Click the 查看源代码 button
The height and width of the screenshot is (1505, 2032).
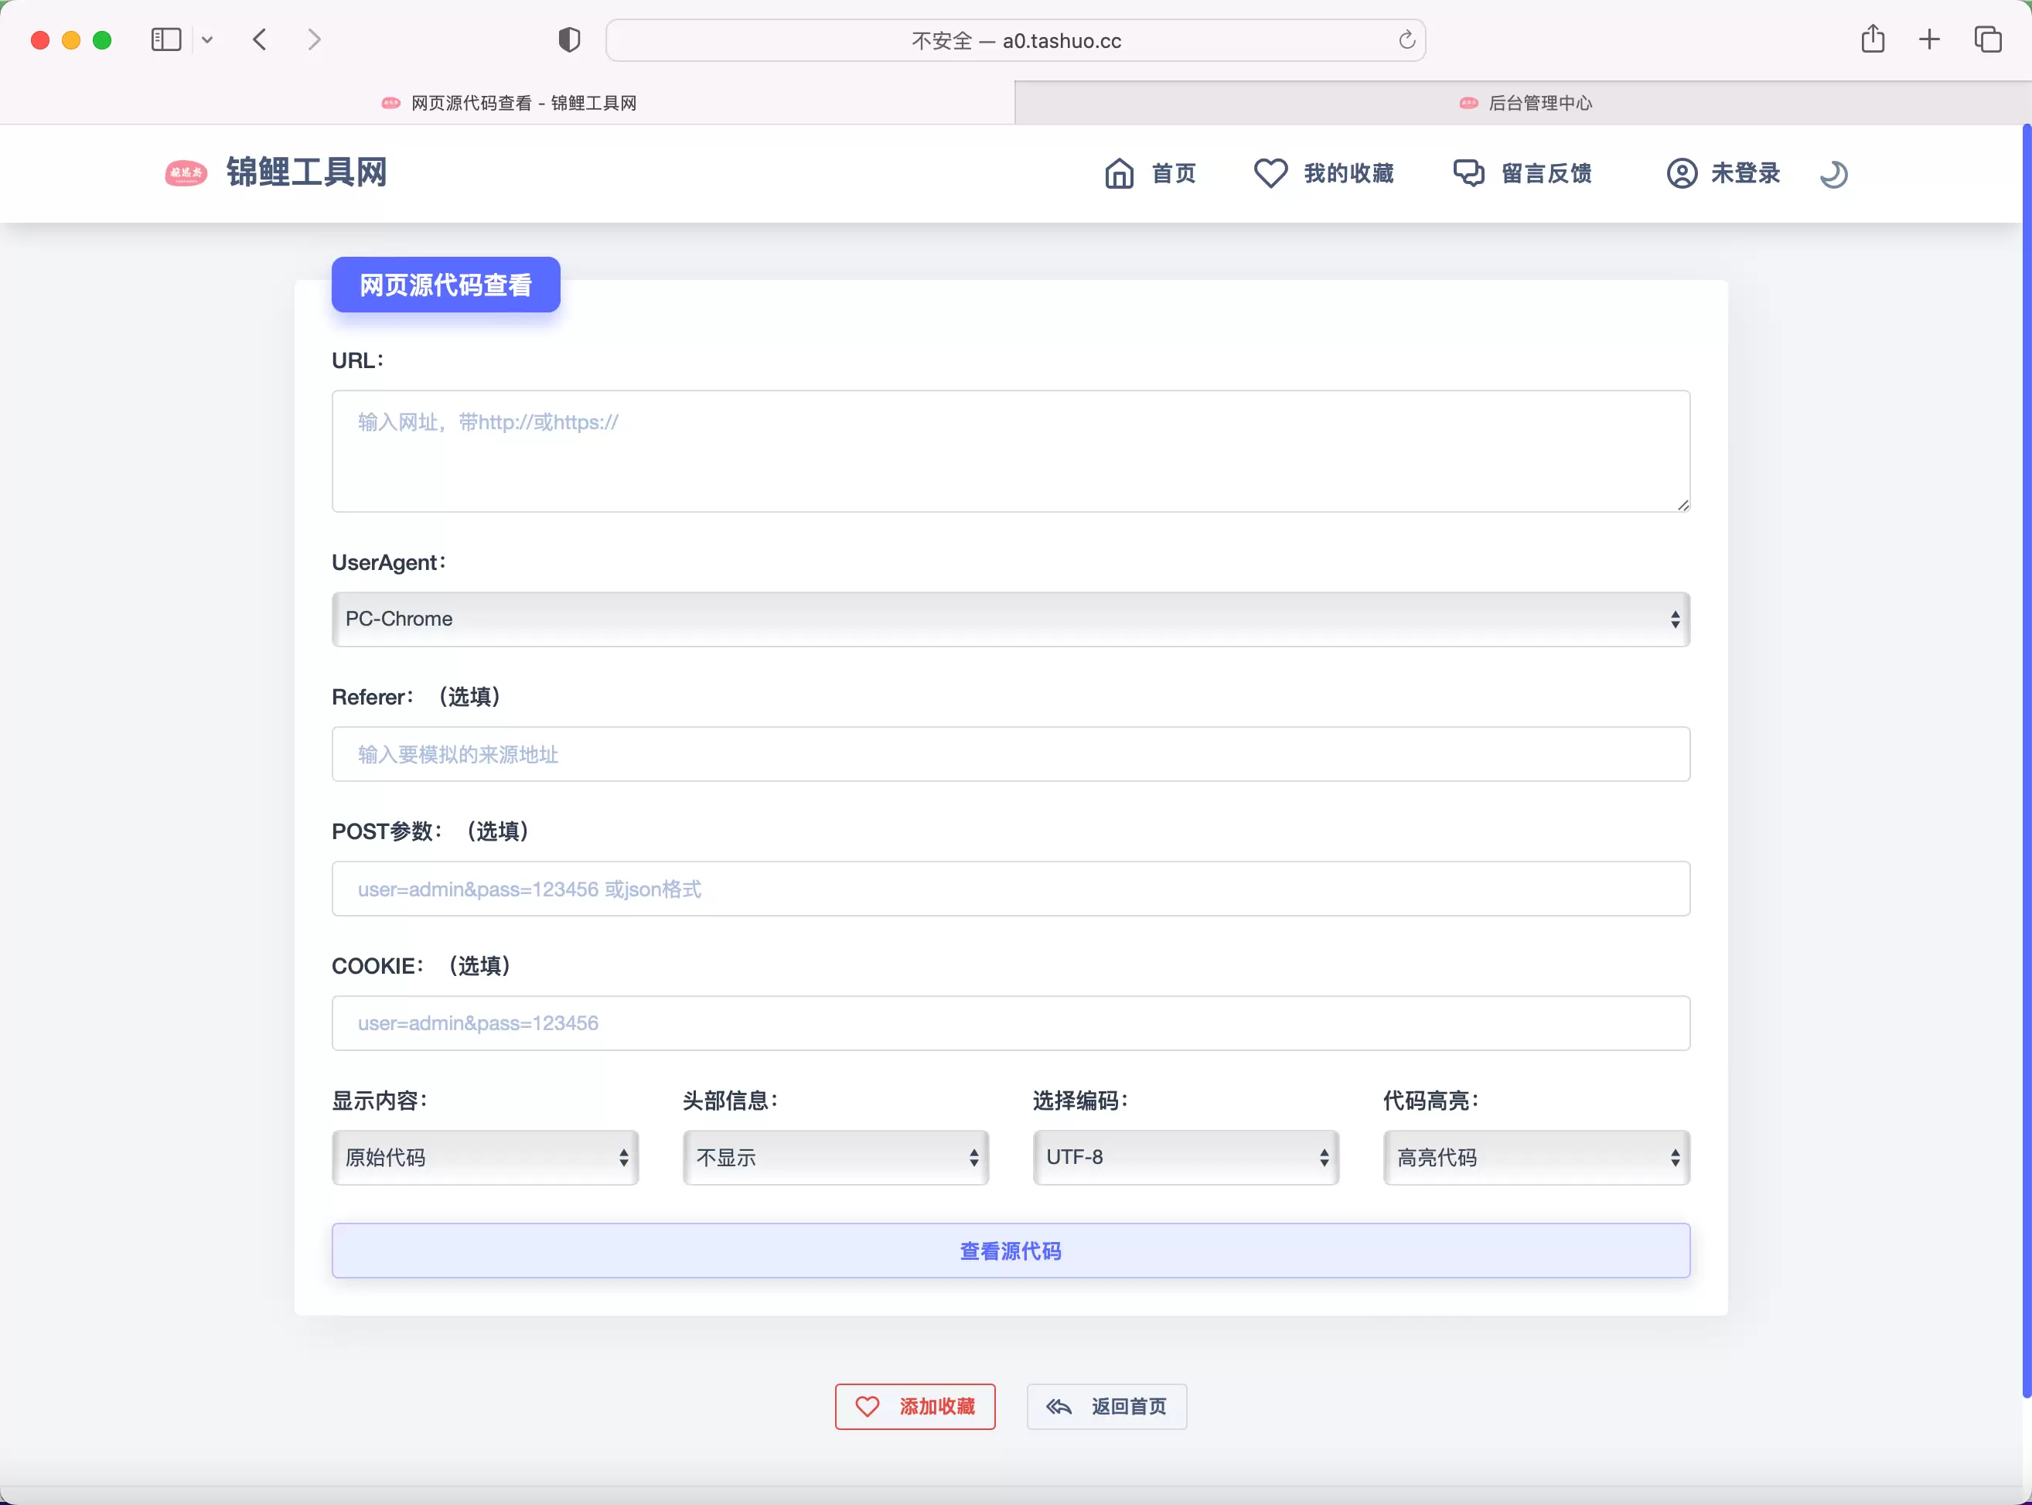[x=1011, y=1249]
